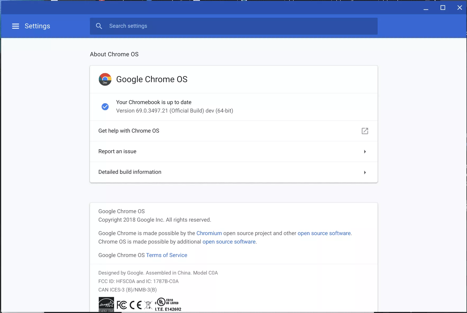Click the crossed-out wheeled bin icon
Viewport: 467px width, 313px height.
point(148,305)
